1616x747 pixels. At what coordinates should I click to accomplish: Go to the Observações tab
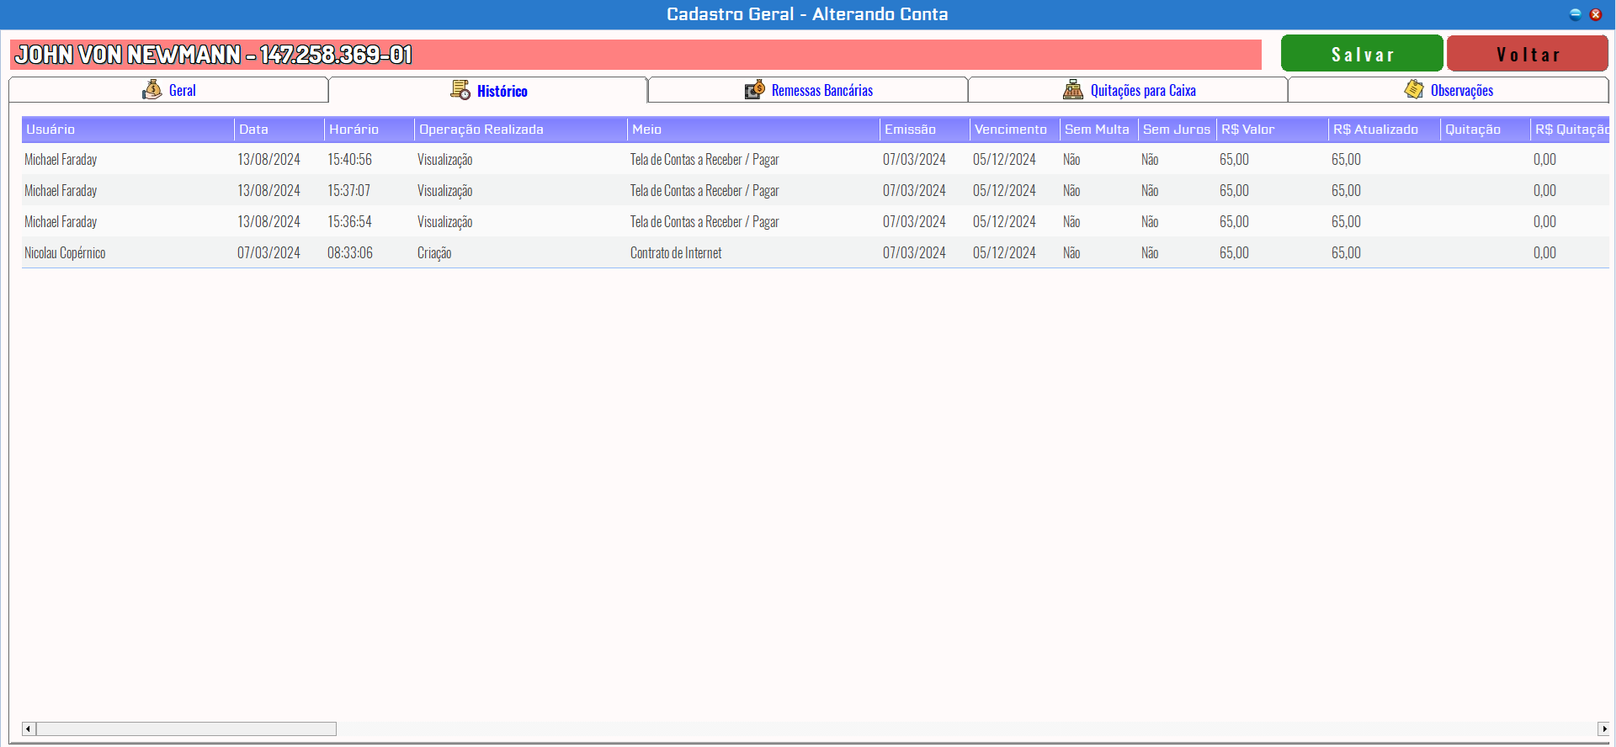click(x=1449, y=90)
